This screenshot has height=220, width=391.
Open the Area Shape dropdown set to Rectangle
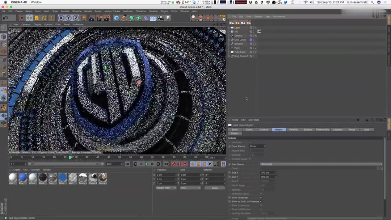coord(322,164)
